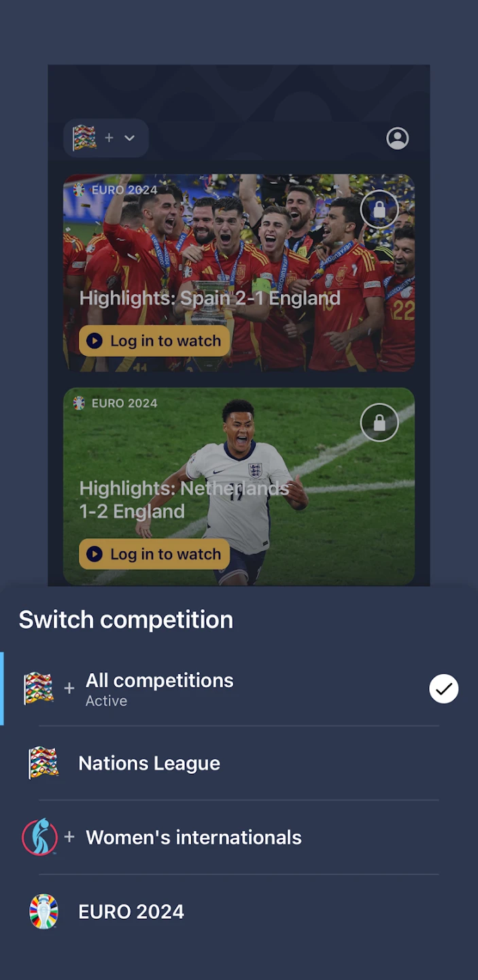Open Highlights: Spain 2-1 England thumbnail
The width and height of the screenshot is (478, 980).
pyautogui.click(x=239, y=273)
